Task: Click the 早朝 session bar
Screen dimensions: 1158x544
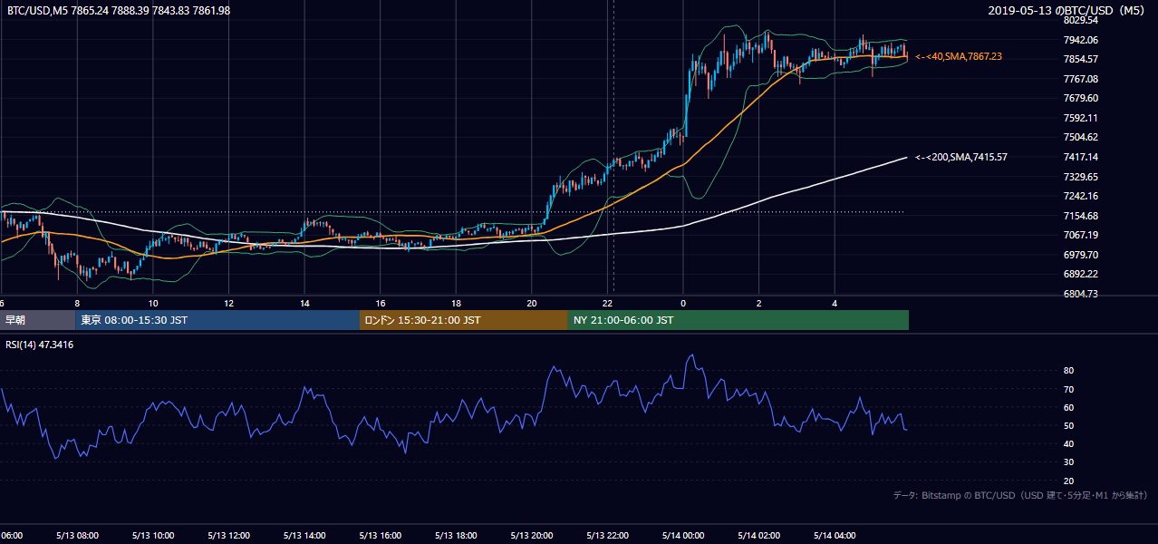Action: (37, 320)
